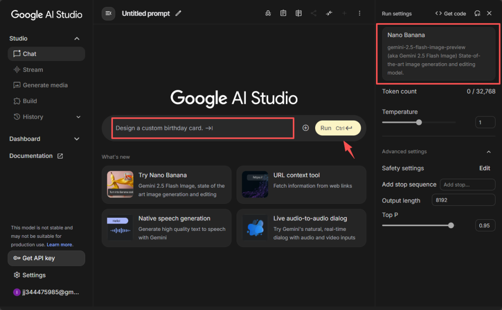The image size is (502, 310).
Task: Open the Chat section in sidebar
Action: 46,54
